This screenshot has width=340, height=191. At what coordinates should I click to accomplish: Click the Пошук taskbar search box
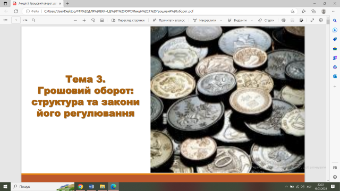(x=42, y=186)
